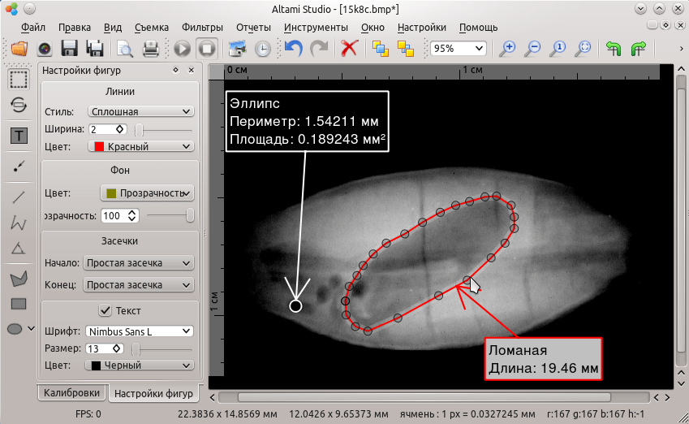The image size is (689, 424).
Task: Select the rectangle shape tool
Action: pyautogui.click(x=19, y=304)
